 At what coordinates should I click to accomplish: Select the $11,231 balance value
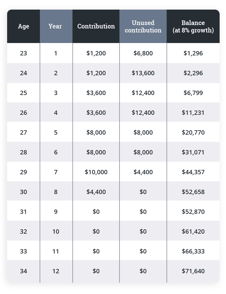193,113
